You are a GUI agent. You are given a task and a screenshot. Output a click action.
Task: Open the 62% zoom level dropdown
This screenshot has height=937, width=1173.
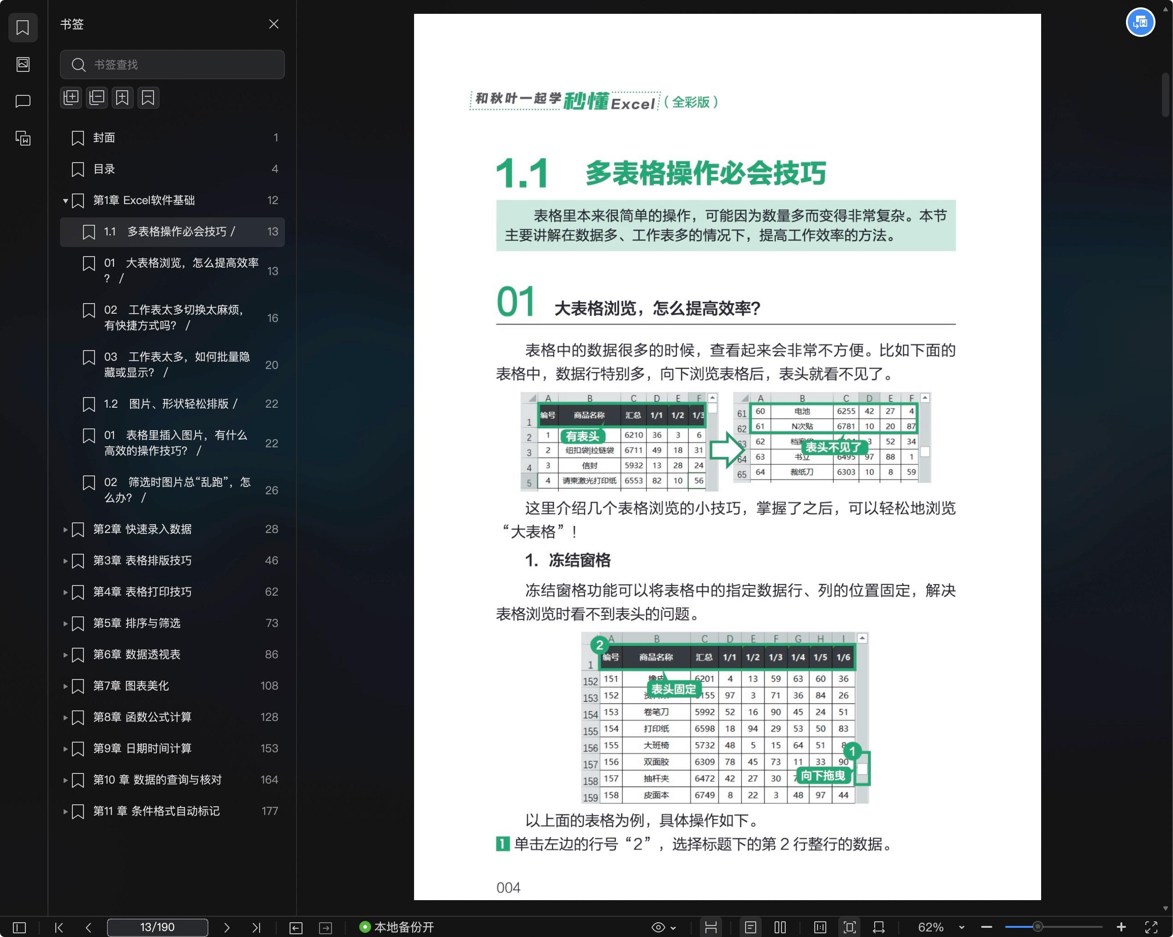961,928
